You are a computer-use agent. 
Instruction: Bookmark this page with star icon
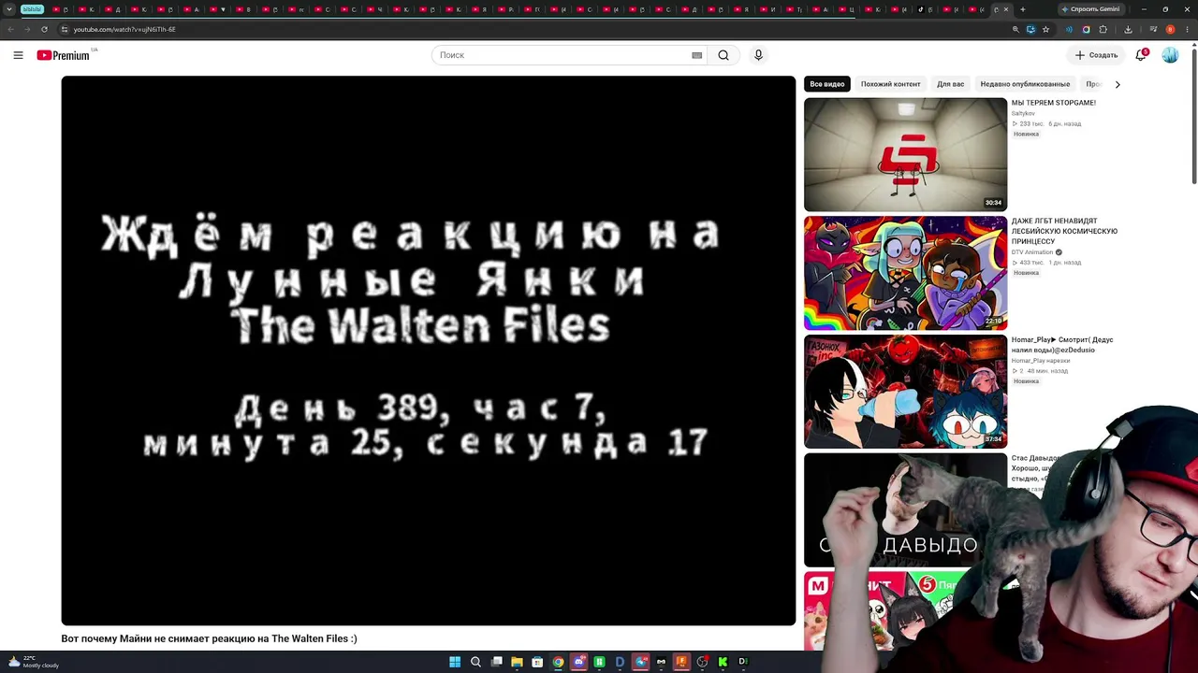[1045, 29]
